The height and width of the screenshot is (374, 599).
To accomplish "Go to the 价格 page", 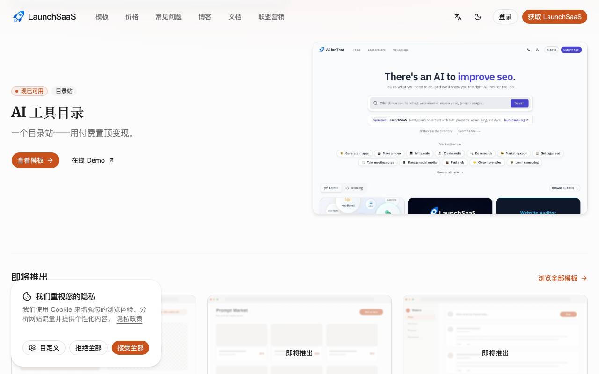I will [132, 17].
